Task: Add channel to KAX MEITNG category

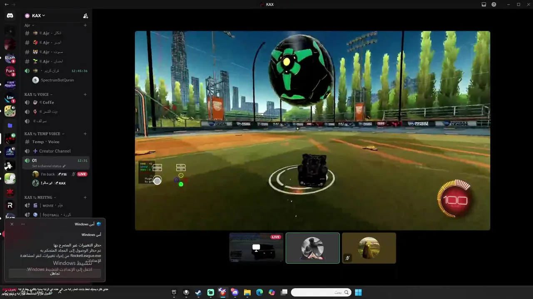Action: [x=85, y=197]
